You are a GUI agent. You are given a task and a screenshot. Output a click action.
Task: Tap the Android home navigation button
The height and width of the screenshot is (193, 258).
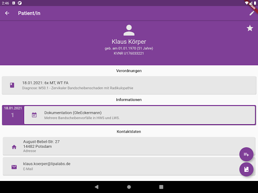click(129, 187)
